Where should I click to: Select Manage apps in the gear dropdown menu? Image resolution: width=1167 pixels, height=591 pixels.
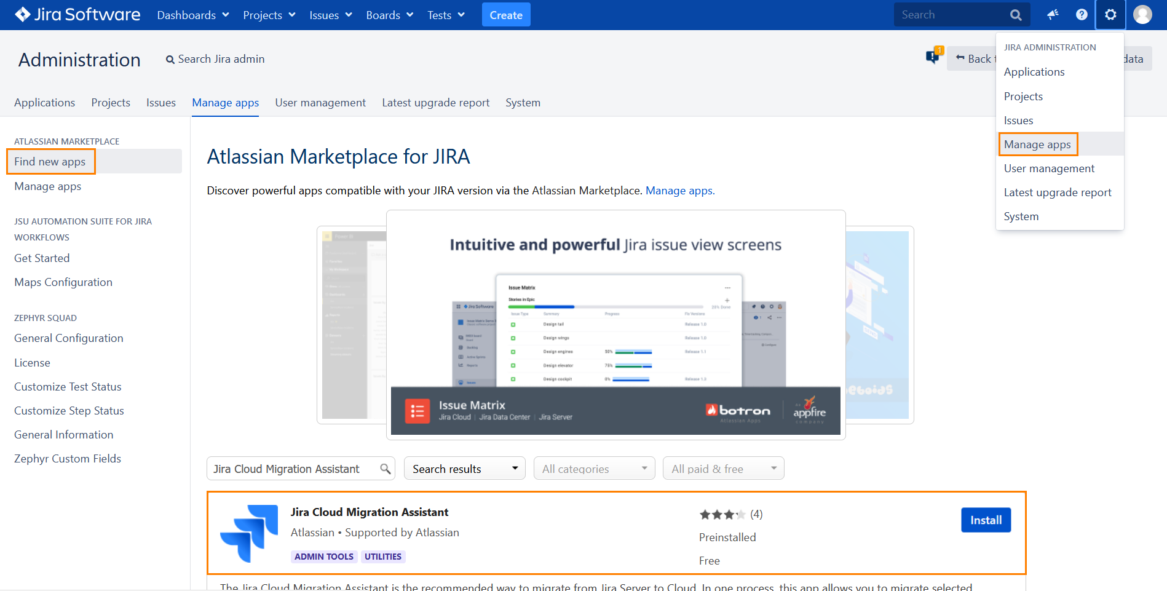point(1060,145)
